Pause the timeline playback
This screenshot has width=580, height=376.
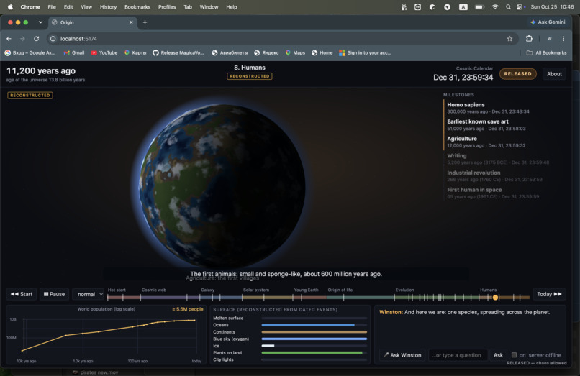pos(55,294)
